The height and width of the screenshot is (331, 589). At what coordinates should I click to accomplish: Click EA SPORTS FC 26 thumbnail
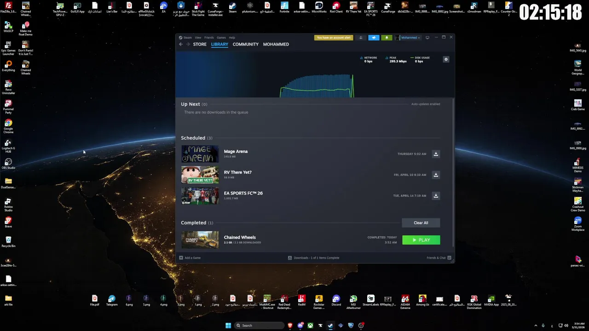200,196
